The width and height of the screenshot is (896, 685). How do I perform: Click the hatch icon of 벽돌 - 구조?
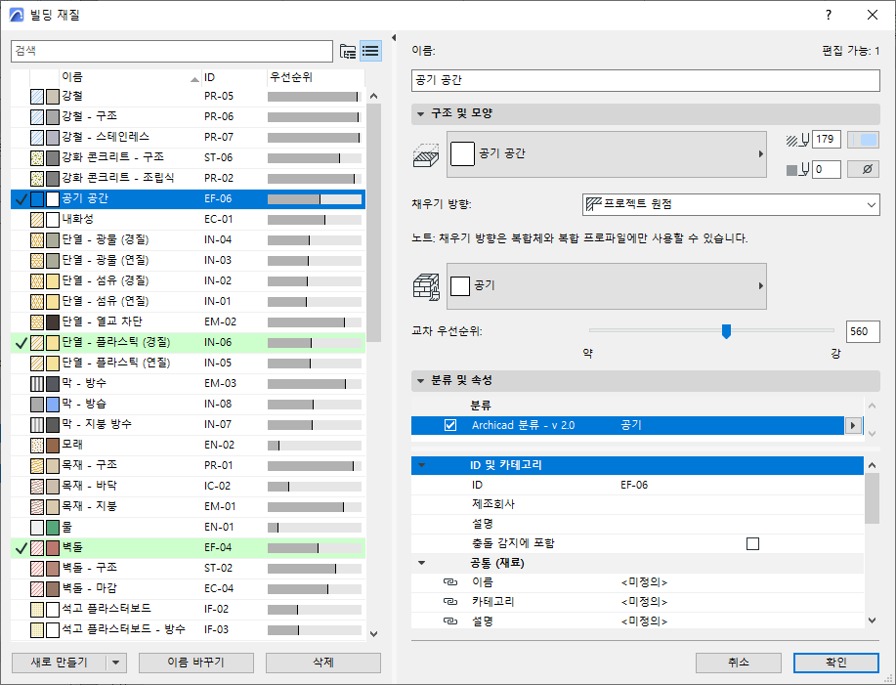(x=37, y=568)
